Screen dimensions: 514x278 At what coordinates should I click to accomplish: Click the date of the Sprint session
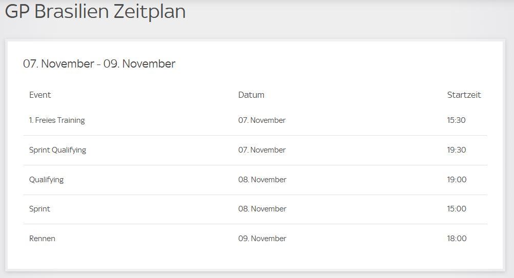(262, 209)
